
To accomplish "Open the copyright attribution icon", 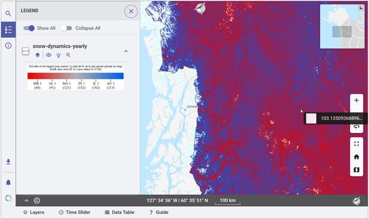I will [x=37, y=201].
